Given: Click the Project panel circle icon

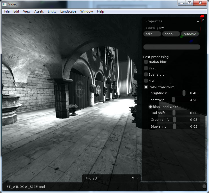Looking at the screenshot, I should pyautogui.click(x=133, y=178).
